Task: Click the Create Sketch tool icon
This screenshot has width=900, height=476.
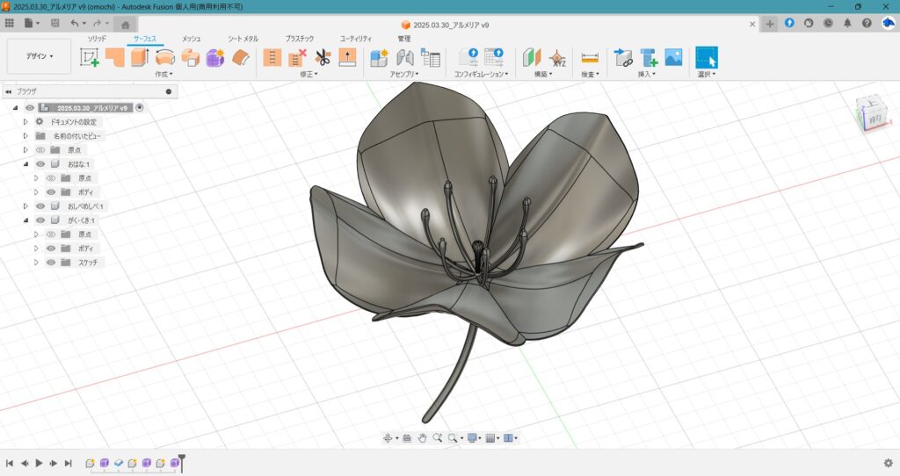Action: point(90,58)
